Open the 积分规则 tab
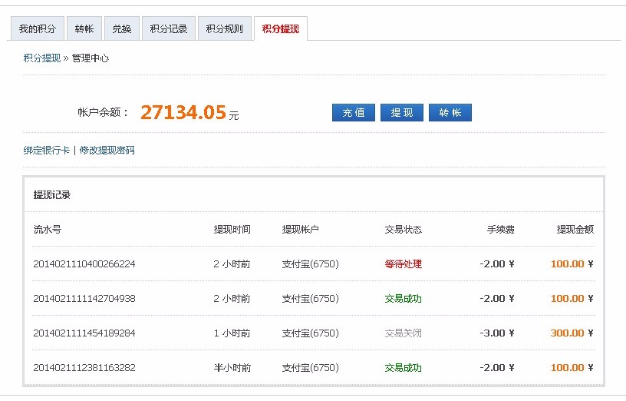 tap(225, 29)
